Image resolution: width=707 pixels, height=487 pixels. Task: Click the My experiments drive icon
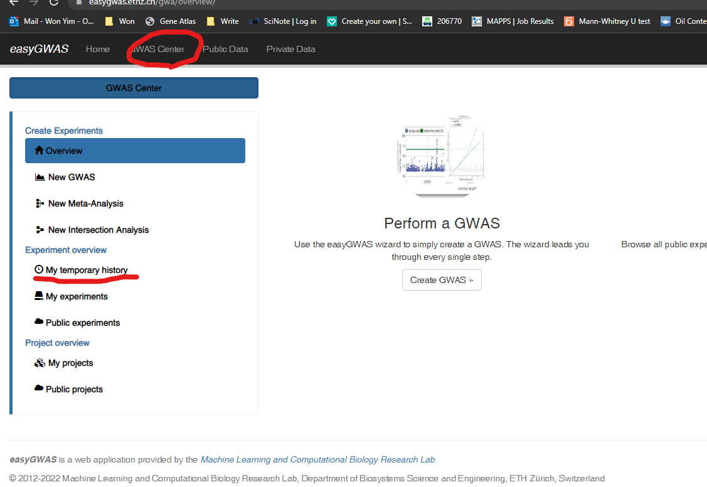39,296
